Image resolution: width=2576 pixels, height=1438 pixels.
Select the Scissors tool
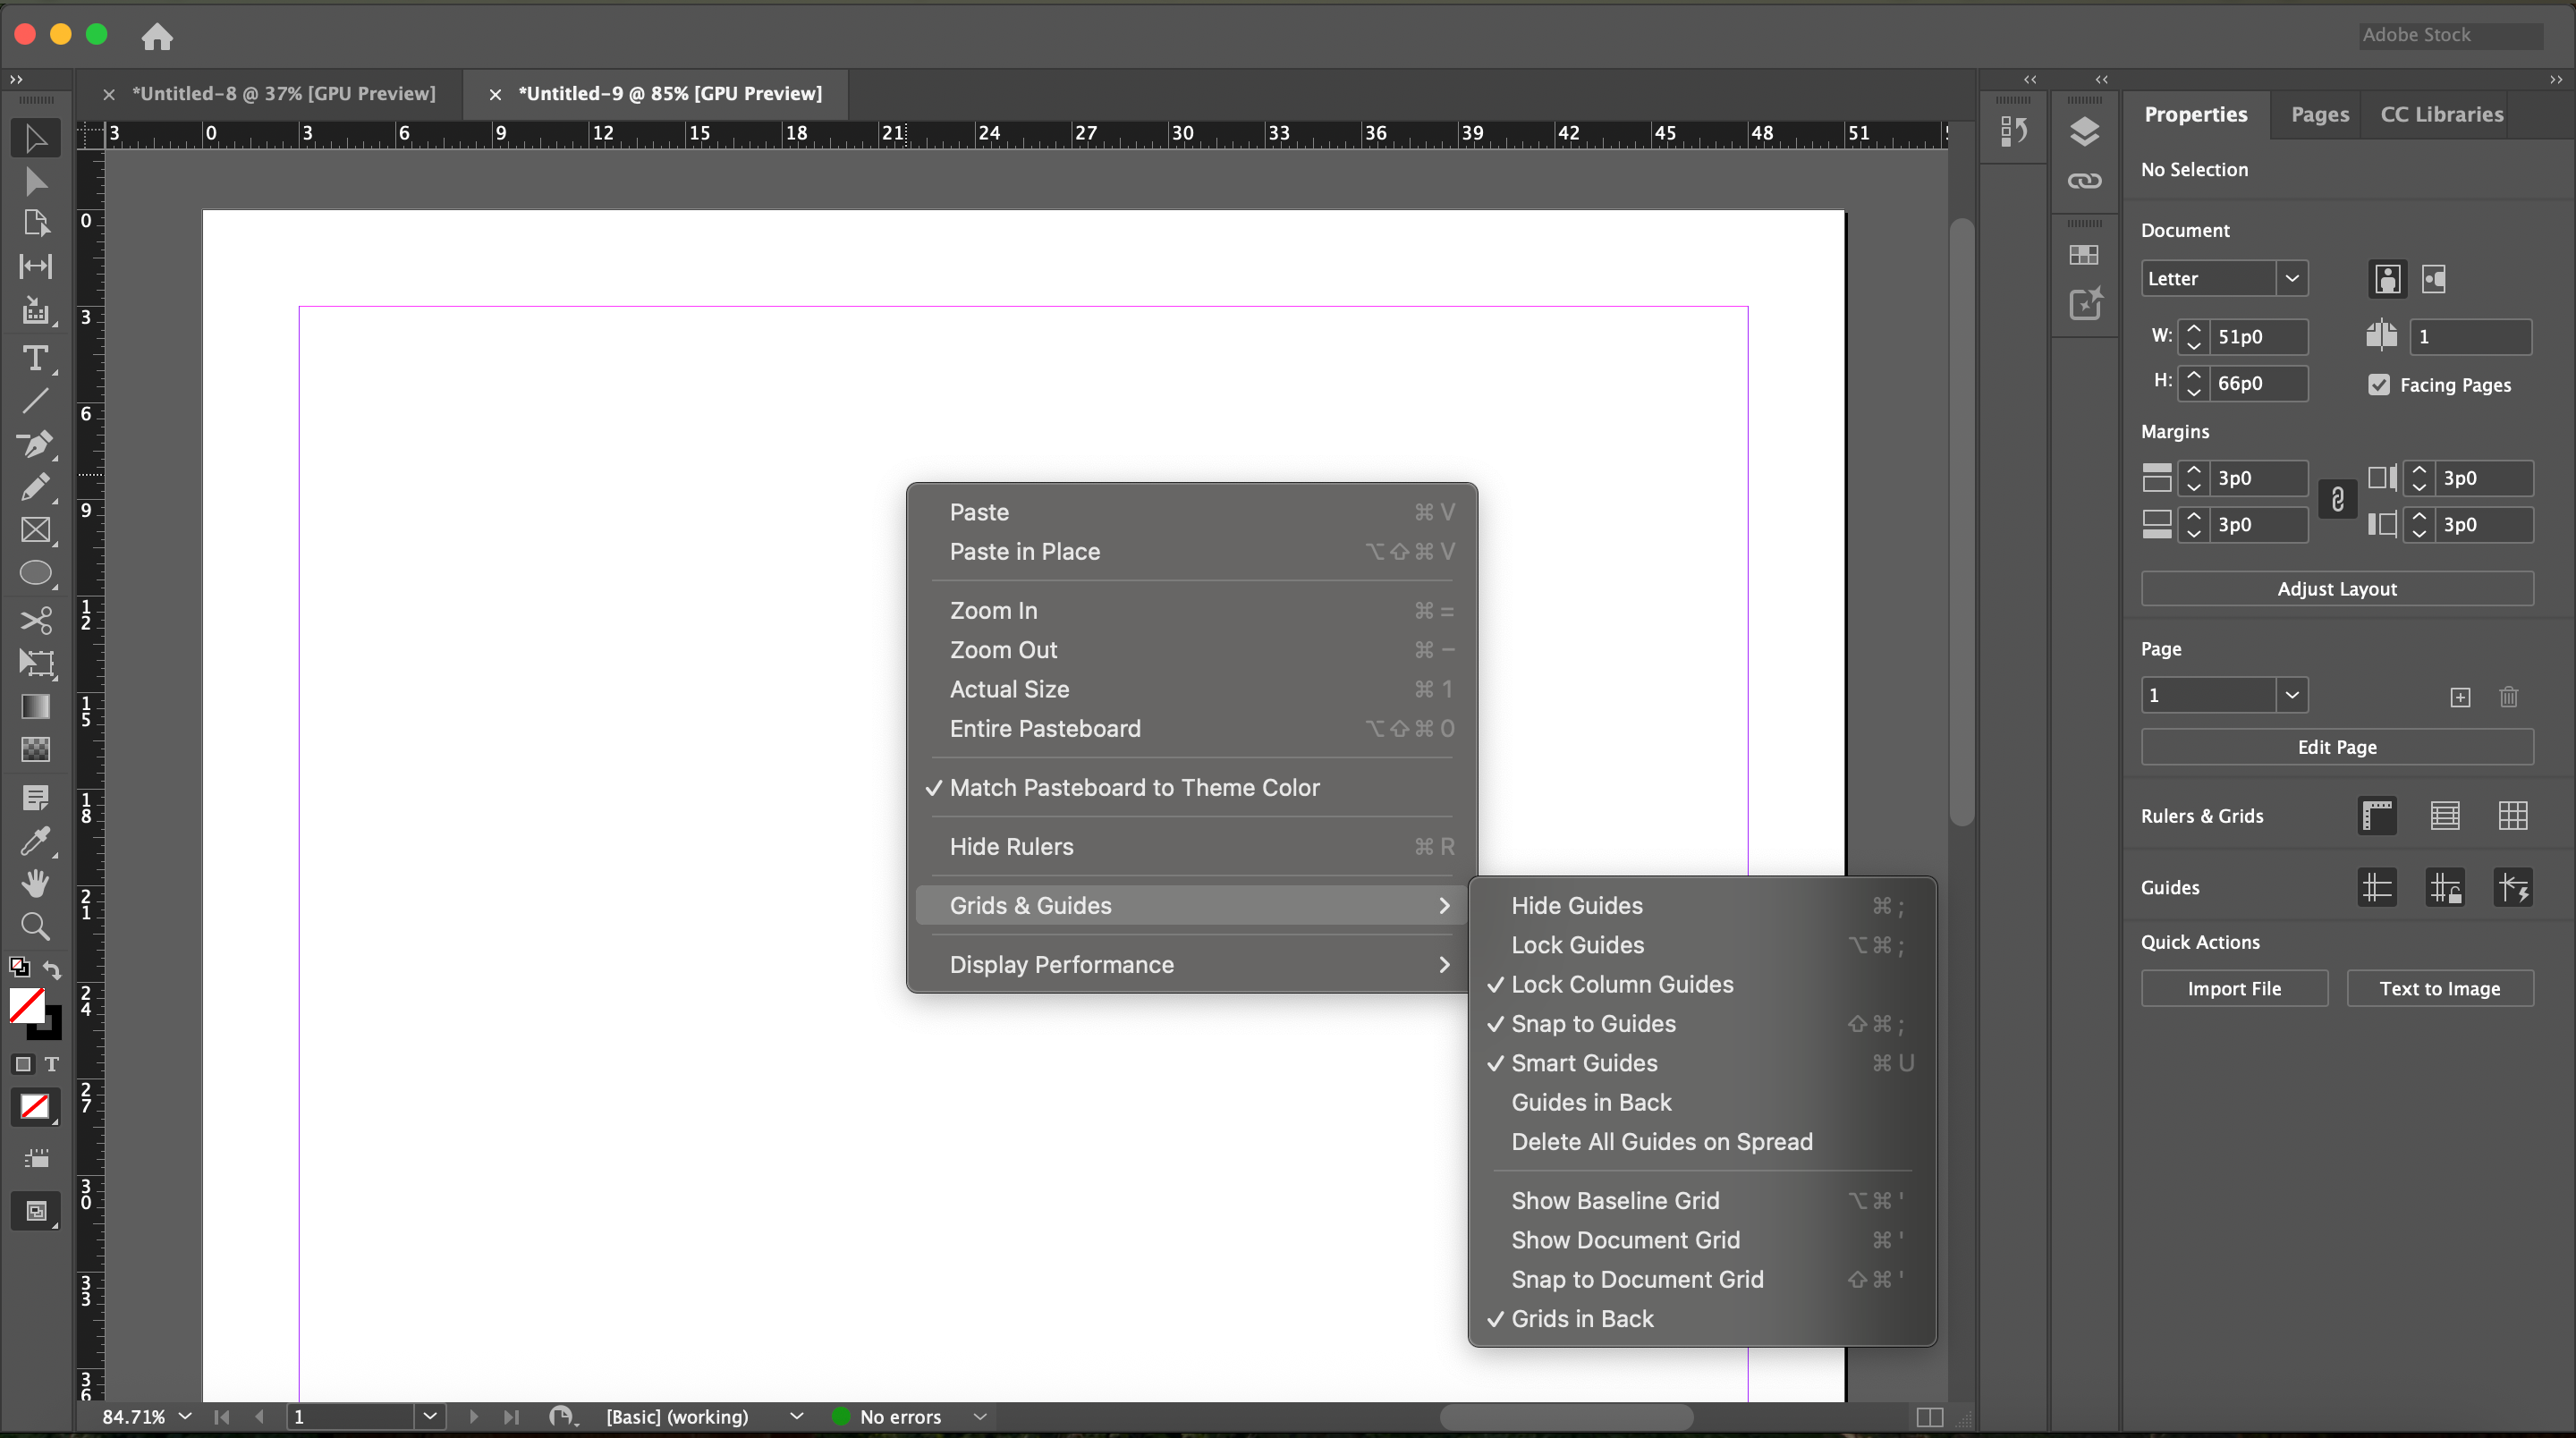tap(35, 620)
